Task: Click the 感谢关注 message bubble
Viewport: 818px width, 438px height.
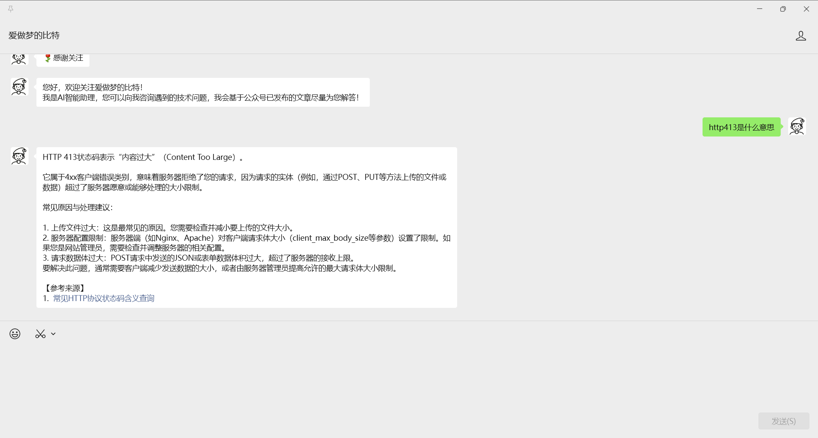Action: 63,59
